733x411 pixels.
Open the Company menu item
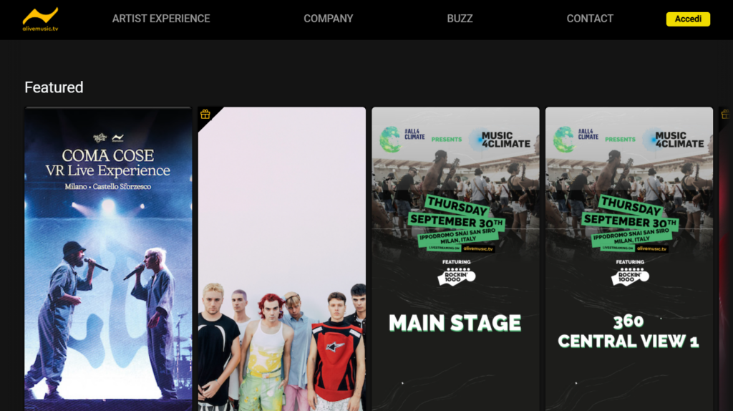(328, 19)
